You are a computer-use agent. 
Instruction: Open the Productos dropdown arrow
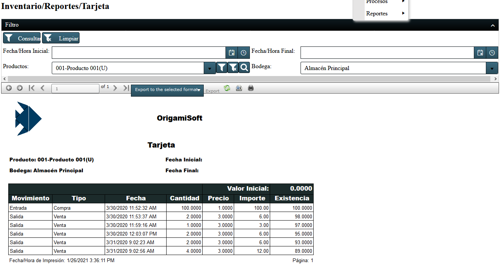point(210,68)
